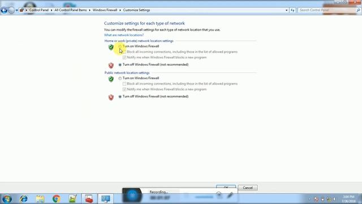Open the What are network locations link

124,35
